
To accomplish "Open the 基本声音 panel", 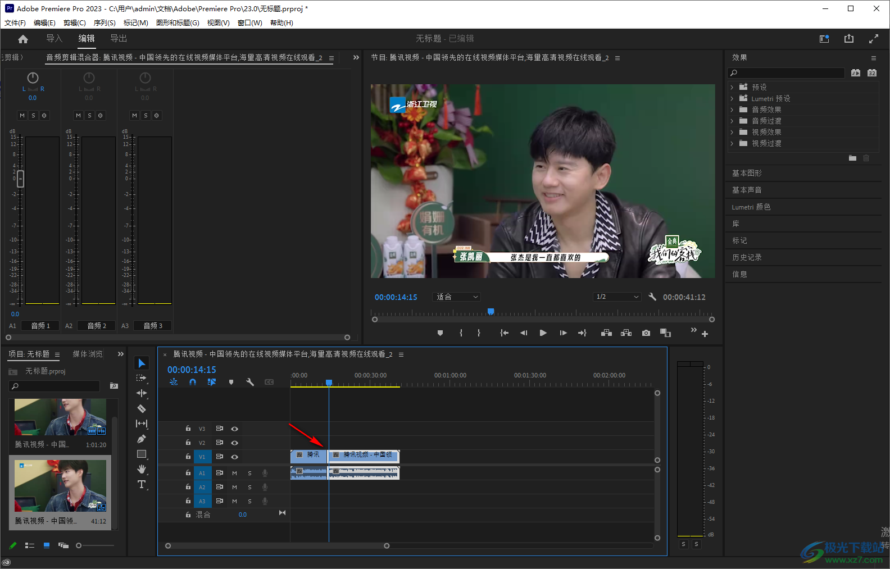I will [x=747, y=190].
